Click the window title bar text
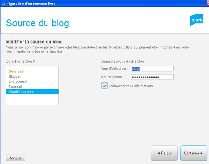The width and height of the screenshot is (209, 164). point(28,4)
